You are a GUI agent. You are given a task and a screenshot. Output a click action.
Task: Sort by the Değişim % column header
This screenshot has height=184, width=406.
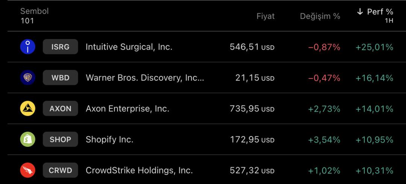(320, 16)
